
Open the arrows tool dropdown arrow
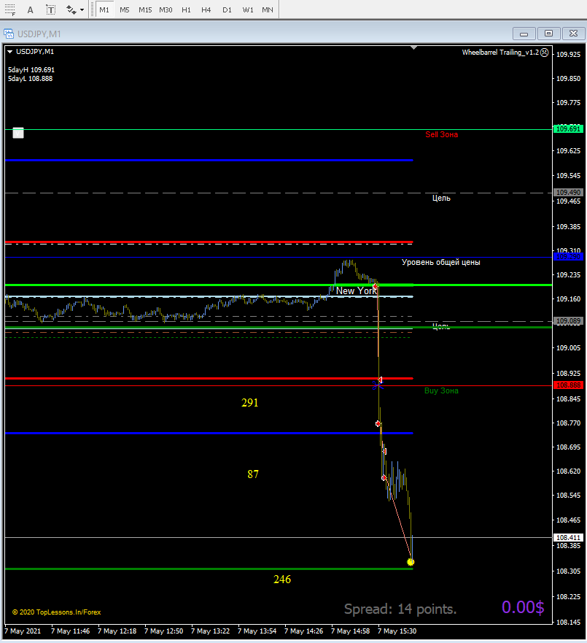click(82, 9)
